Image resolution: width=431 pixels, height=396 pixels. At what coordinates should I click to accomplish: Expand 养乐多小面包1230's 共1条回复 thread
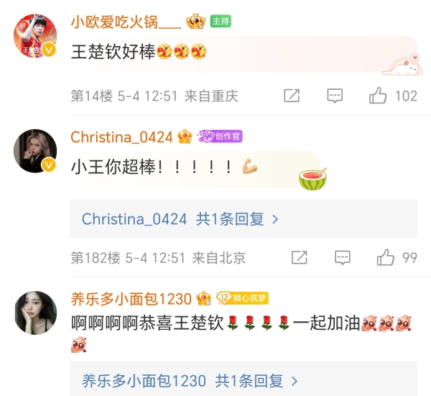coord(244,379)
